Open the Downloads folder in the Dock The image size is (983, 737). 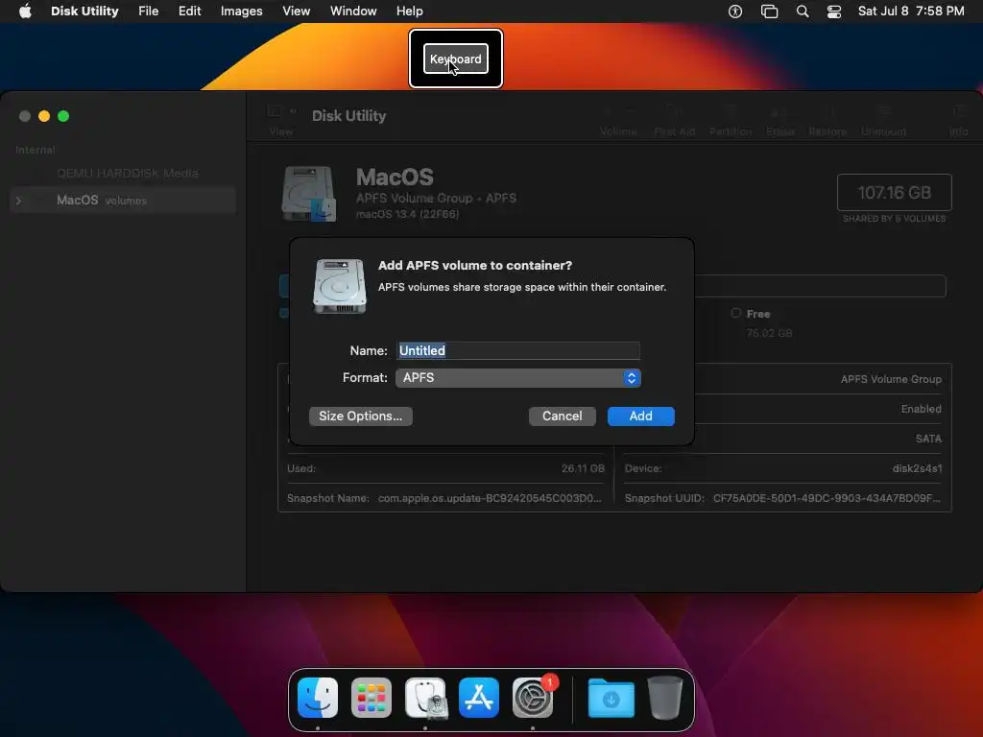click(x=611, y=698)
